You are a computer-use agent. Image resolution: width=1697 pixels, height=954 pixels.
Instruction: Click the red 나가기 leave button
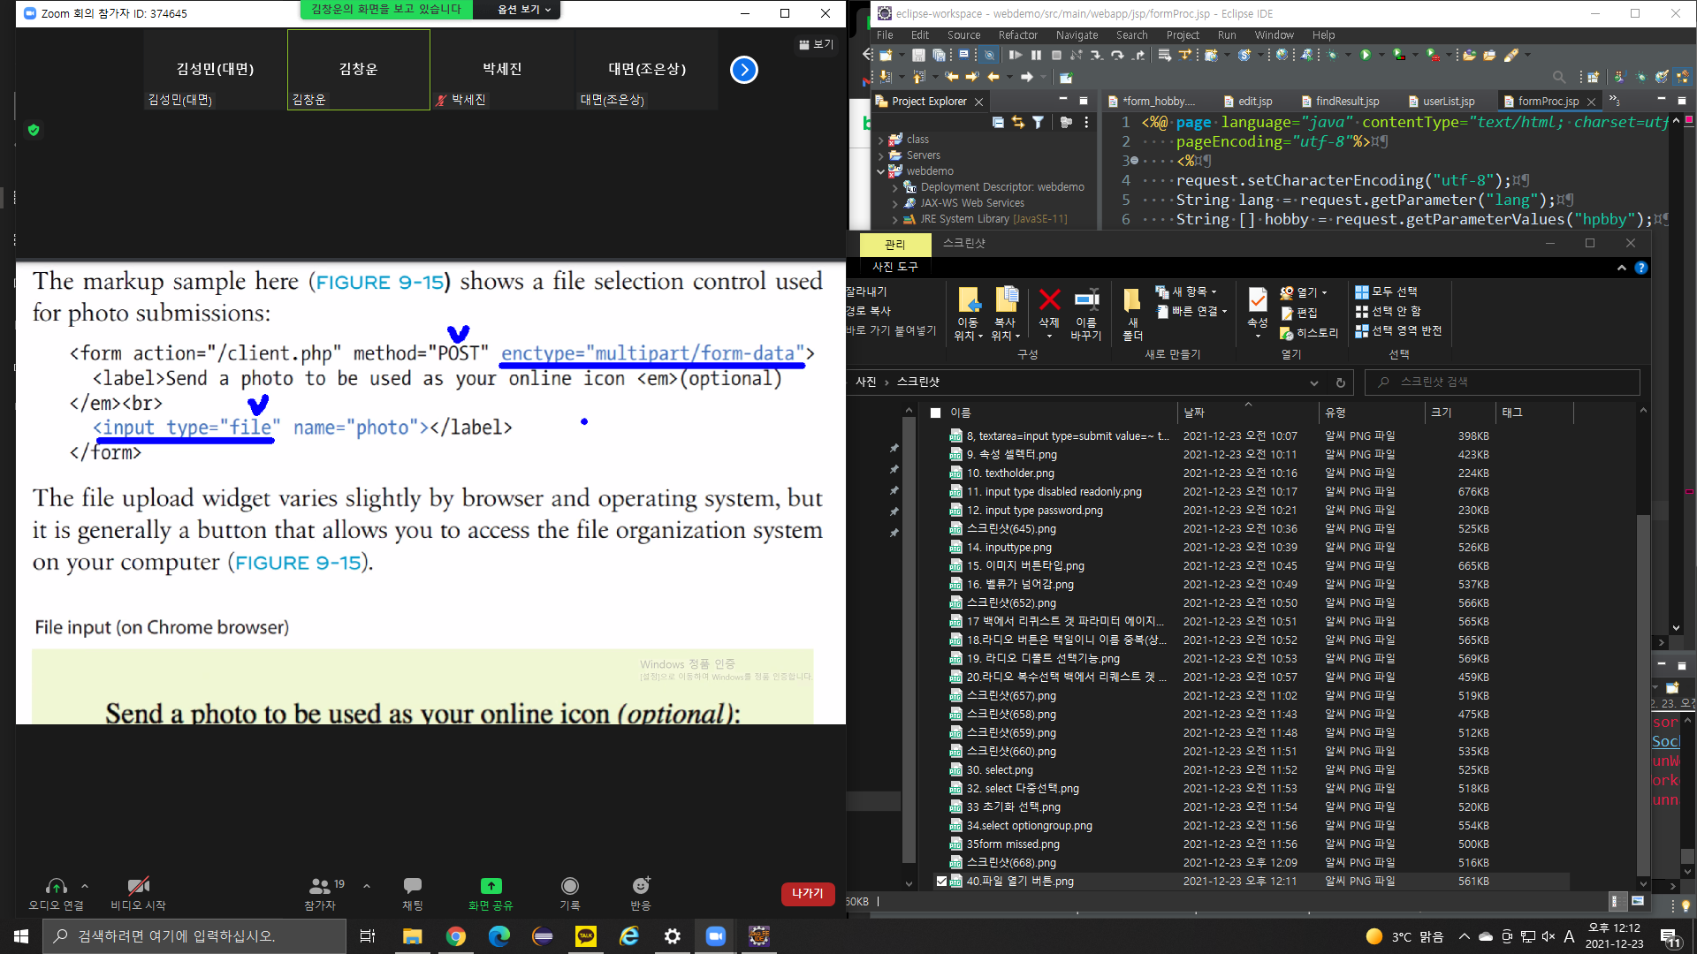[x=807, y=894]
